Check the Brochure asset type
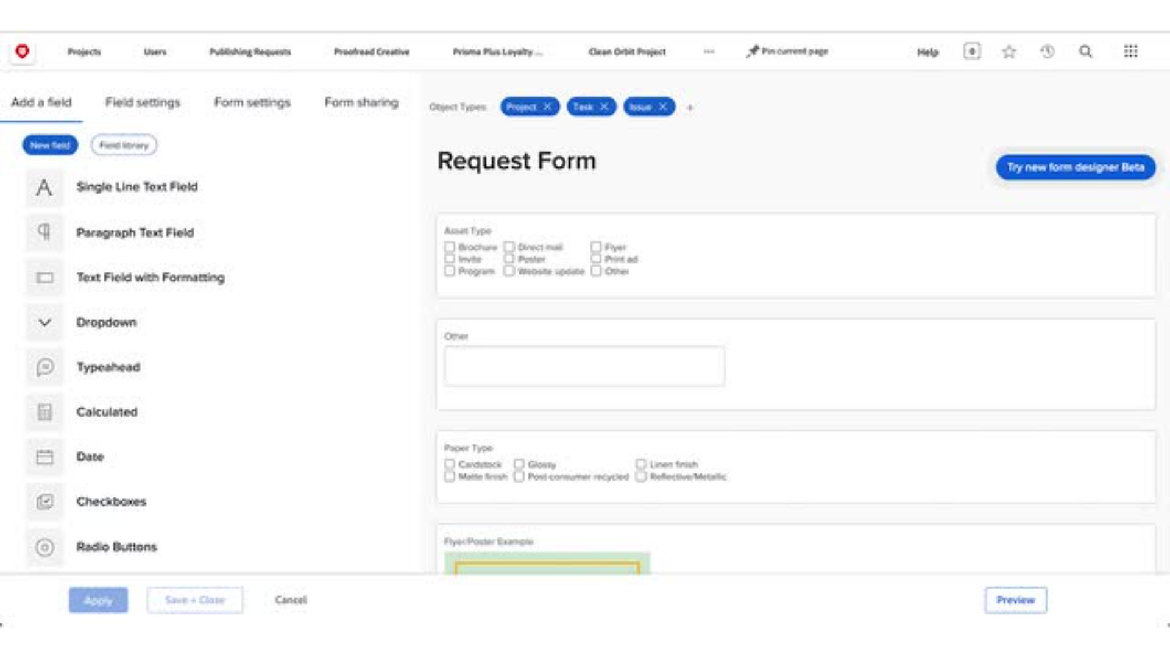The image size is (1170, 658). pos(450,247)
